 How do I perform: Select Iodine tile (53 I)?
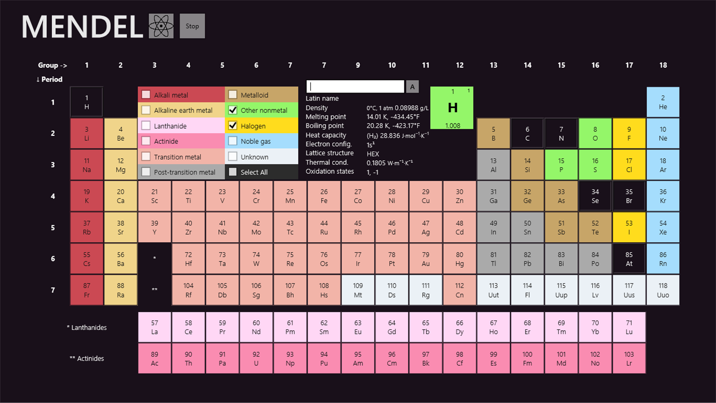pyautogui.click(x=629, y=227)
